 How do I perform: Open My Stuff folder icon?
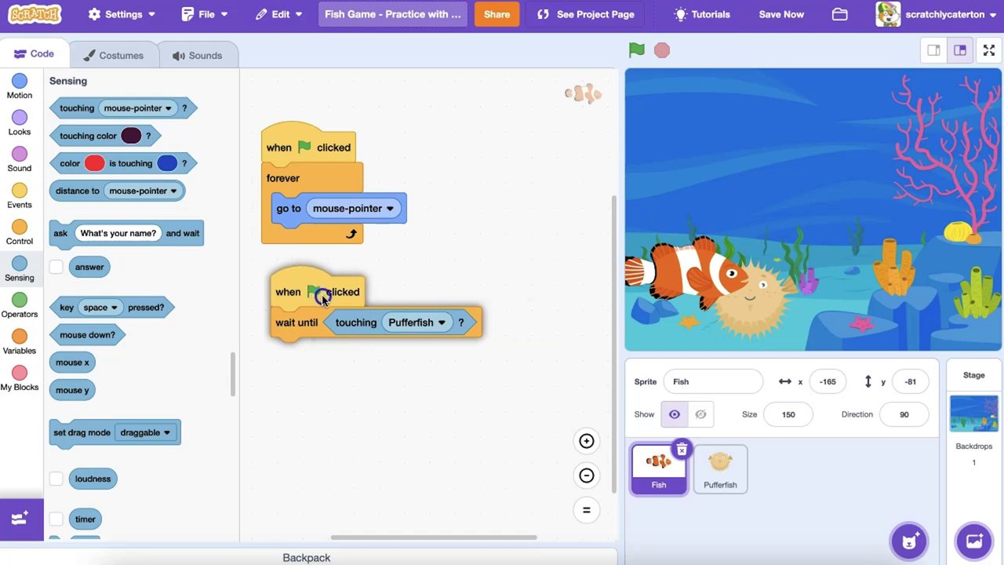coord(839,14)
